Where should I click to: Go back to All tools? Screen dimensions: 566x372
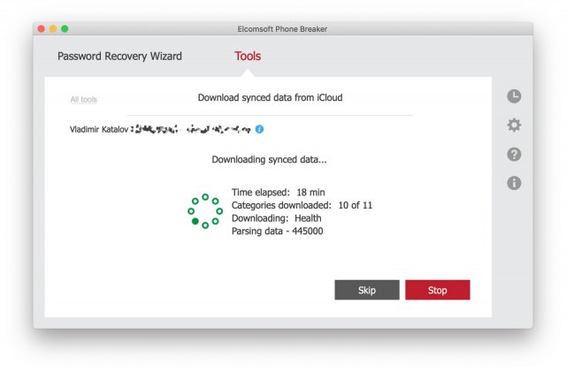[x=83, y=100]
